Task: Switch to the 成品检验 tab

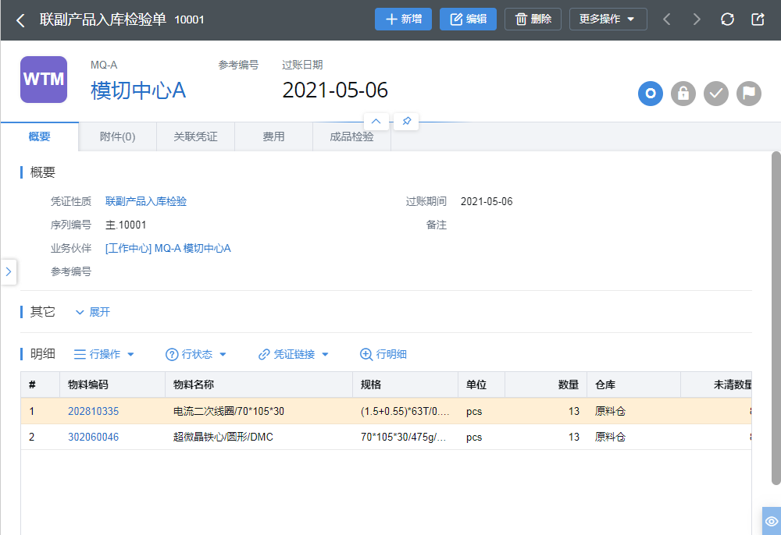Action: [x=351, y=136]
